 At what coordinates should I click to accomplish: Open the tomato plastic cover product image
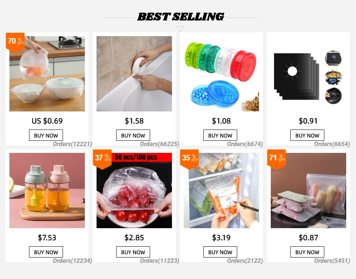[134, 191]
